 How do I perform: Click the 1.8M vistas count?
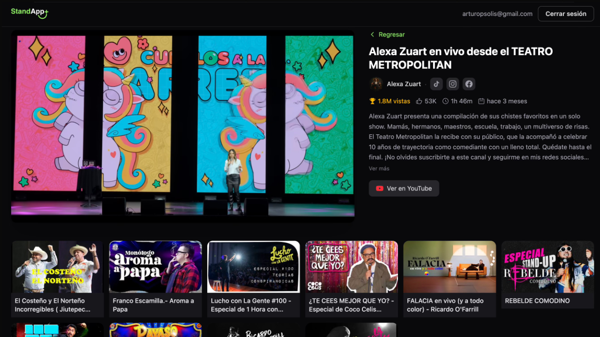[x=394, y=101]
